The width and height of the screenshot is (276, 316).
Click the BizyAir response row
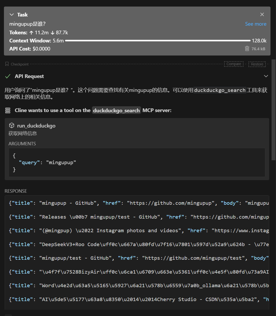(x=139, y=272)
